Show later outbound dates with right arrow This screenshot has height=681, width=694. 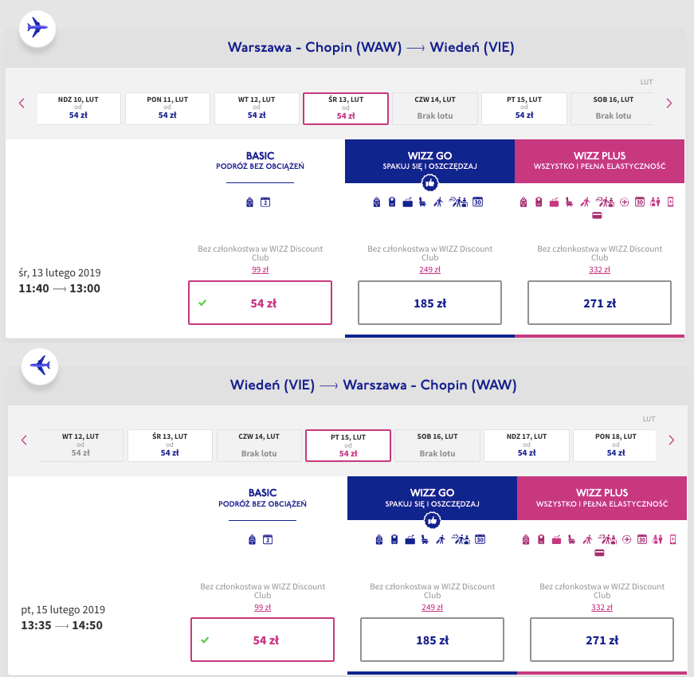tap(669, 104)
